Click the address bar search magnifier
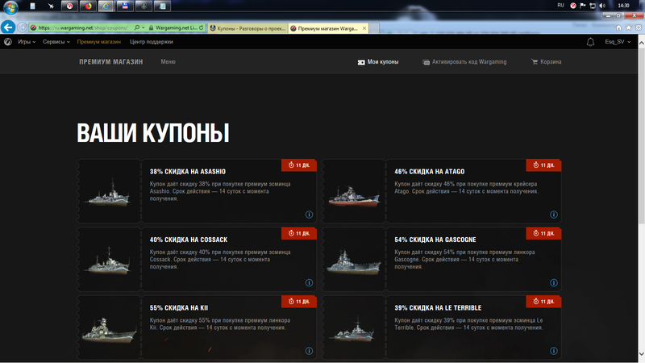 136,27
